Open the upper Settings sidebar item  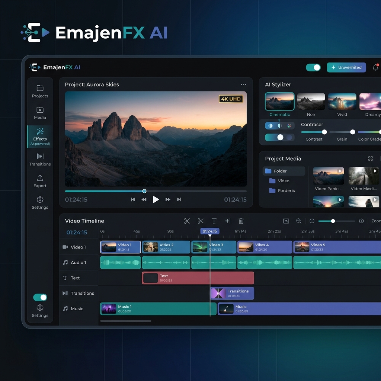coord(40,203)
